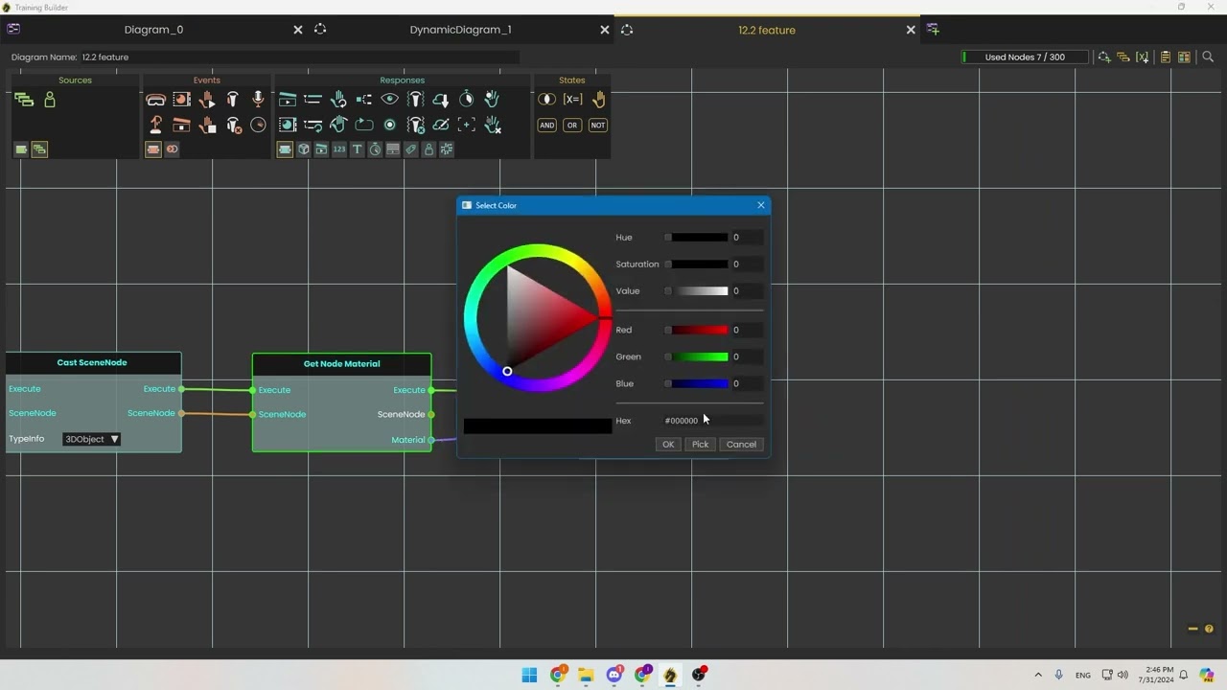Select the VR headset event icon
This screenshot has height=690, width=1227.
[155, 100]
